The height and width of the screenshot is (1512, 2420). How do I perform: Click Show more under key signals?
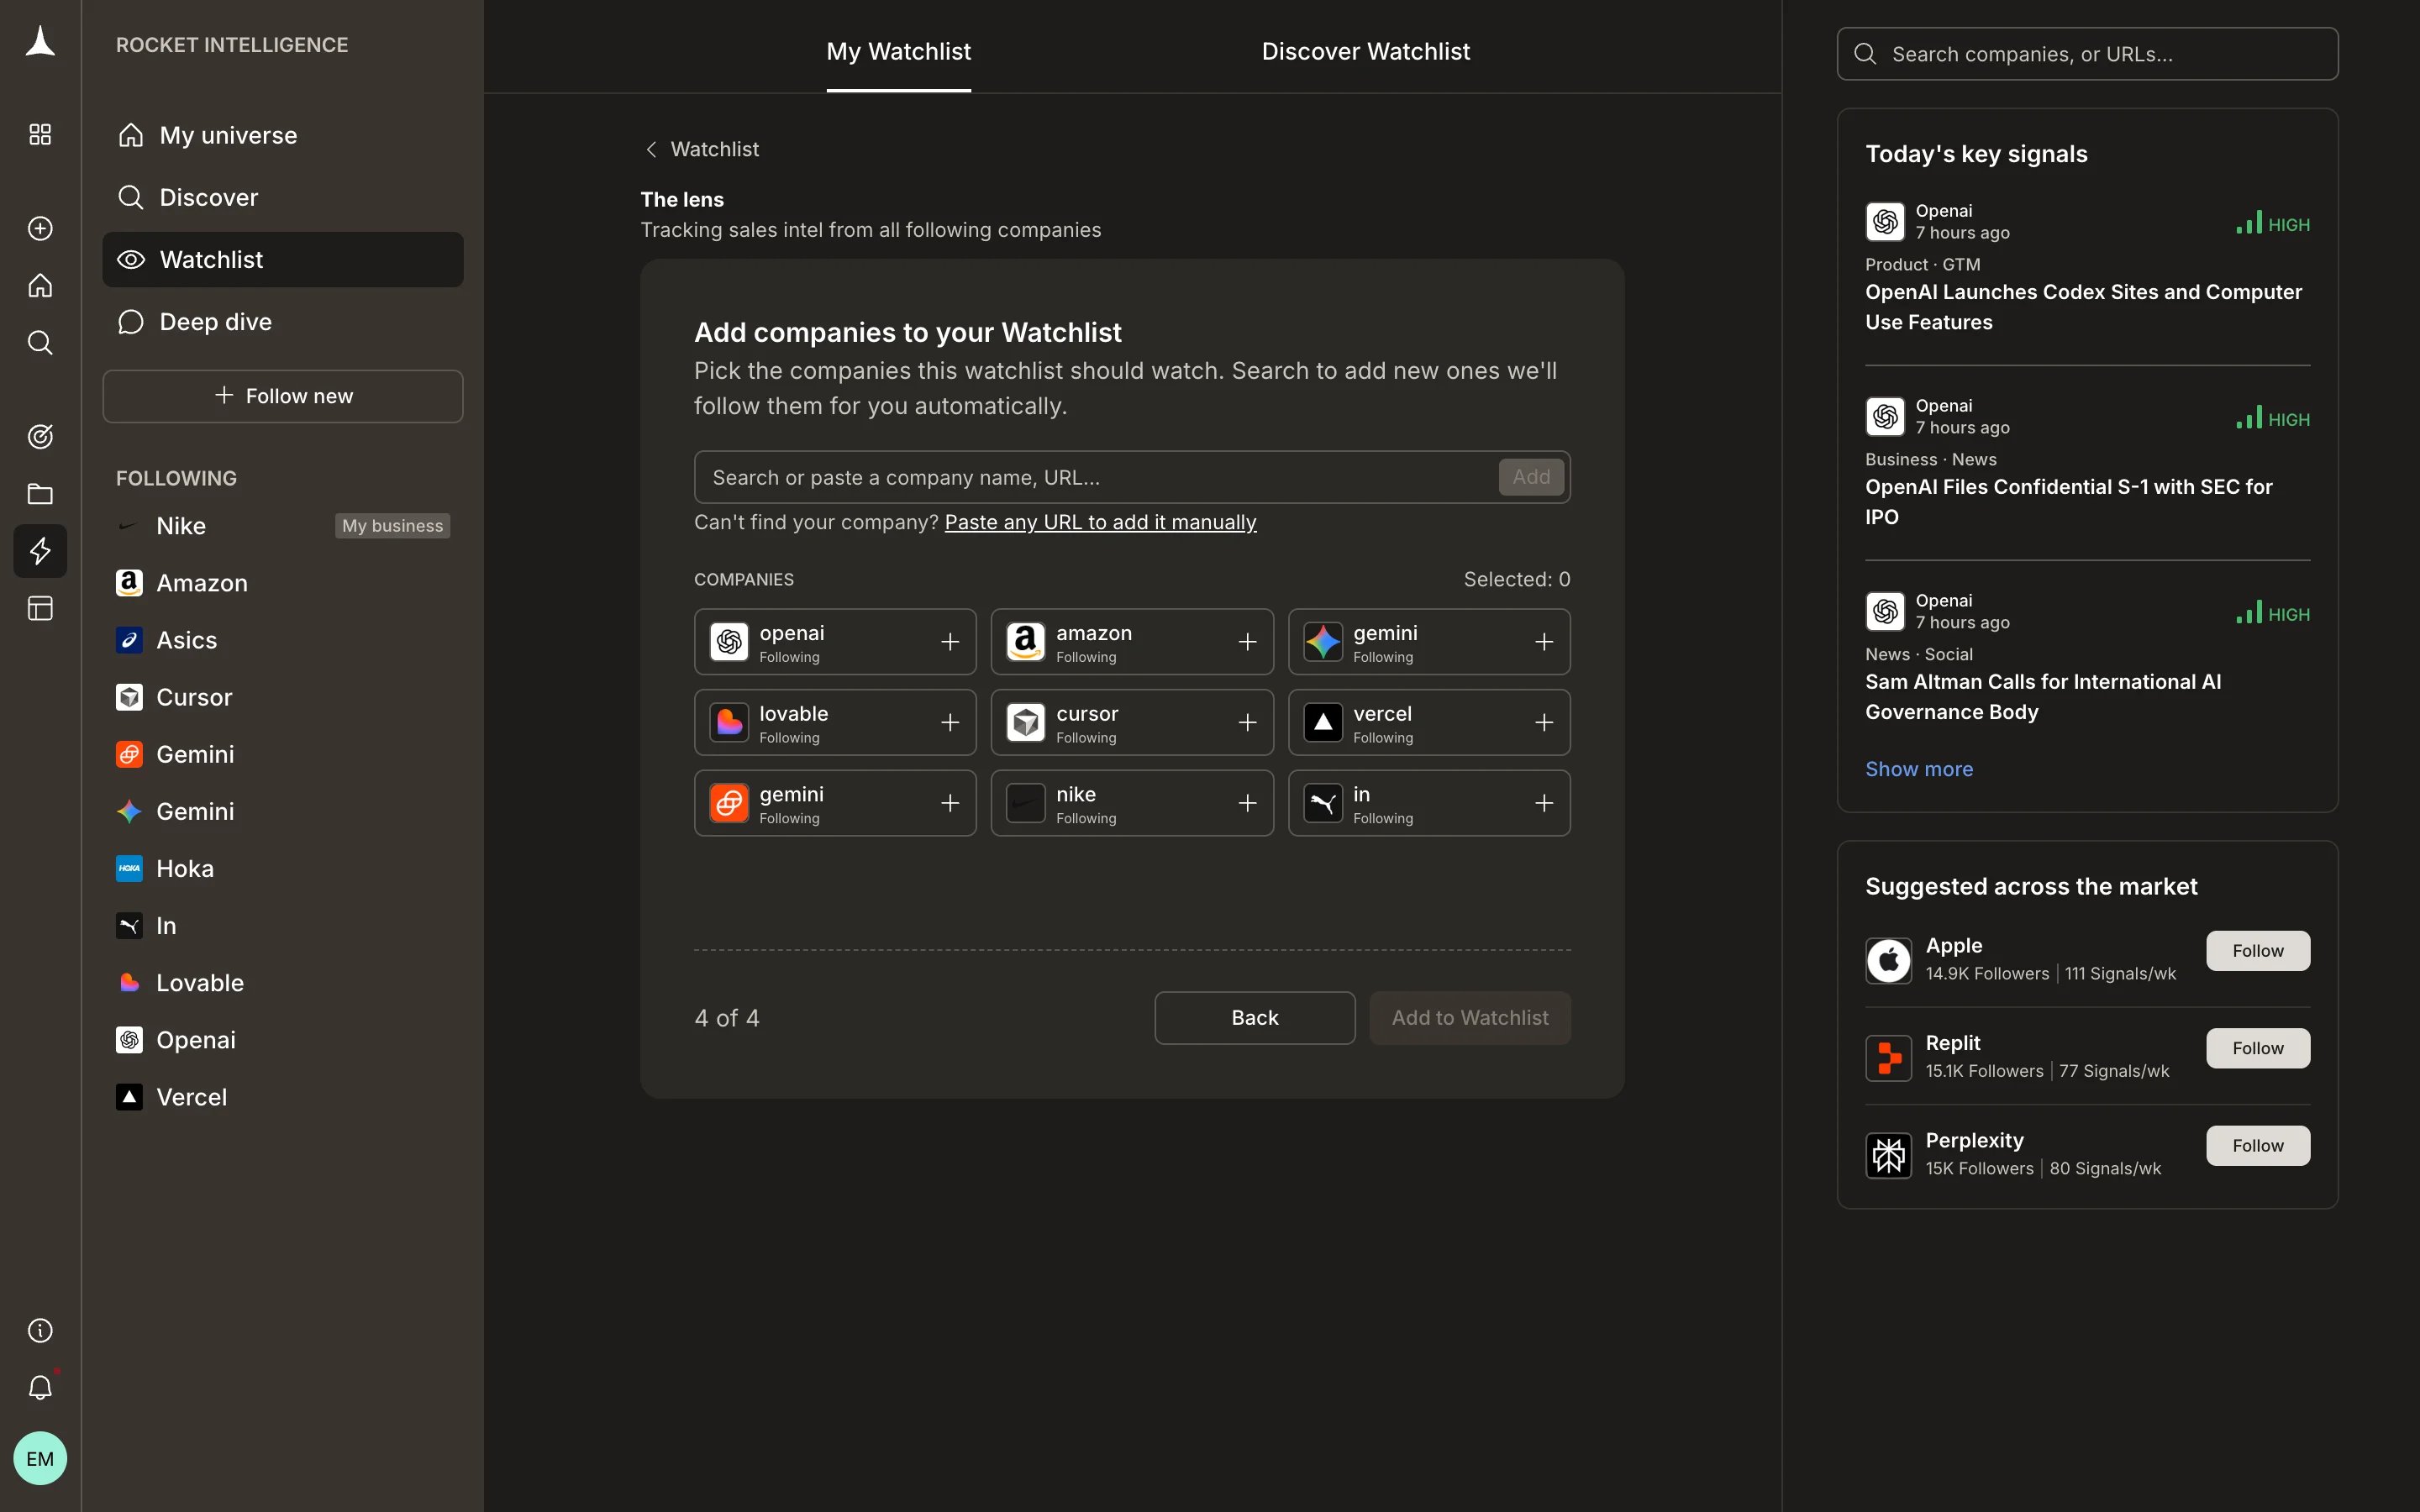pyautogui.click(x=1918, y=769)
